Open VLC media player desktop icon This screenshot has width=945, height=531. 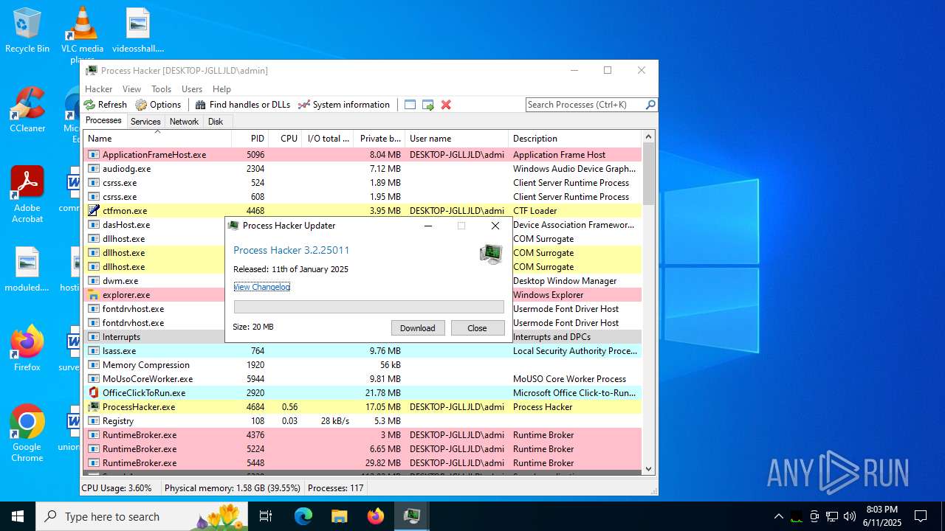coord(82,35)
